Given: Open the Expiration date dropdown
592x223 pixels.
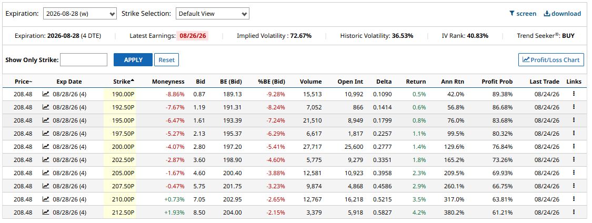Looking at the screenshot, I should (x=79, y=14).
